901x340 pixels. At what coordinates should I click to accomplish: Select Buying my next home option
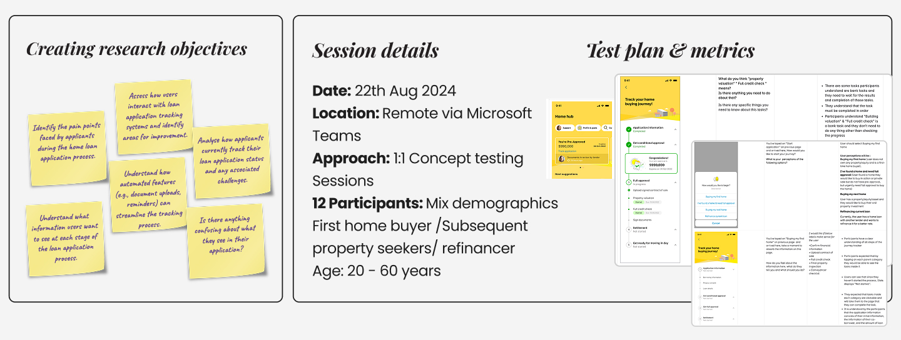coord(716,209)
